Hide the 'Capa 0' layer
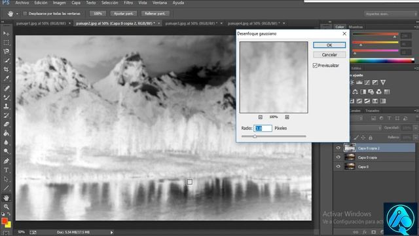 coord(338,167)
